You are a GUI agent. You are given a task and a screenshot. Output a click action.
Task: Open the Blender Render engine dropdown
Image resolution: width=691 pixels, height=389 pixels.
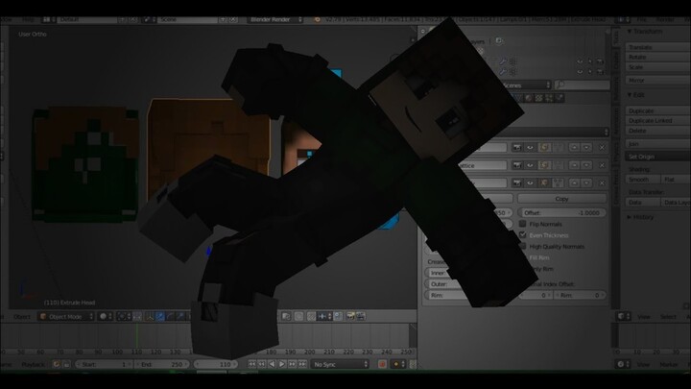click(x=275, y=20)
